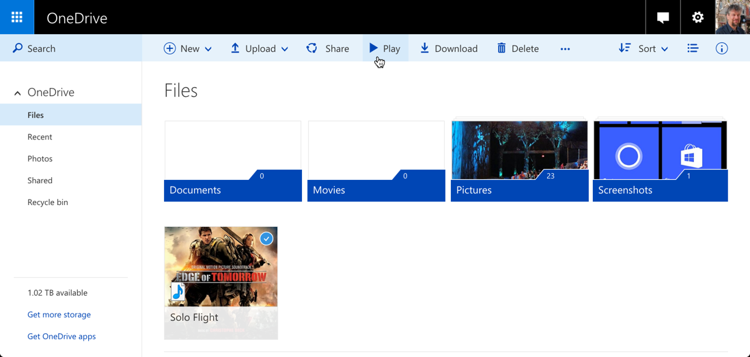The height and width of the screenshot is (357, 750).
Task: Select Files in the sidebar
Action: 71,115
